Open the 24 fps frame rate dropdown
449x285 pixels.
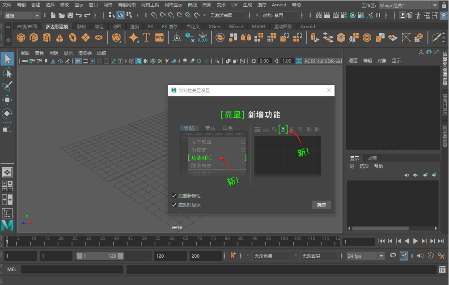365,256
